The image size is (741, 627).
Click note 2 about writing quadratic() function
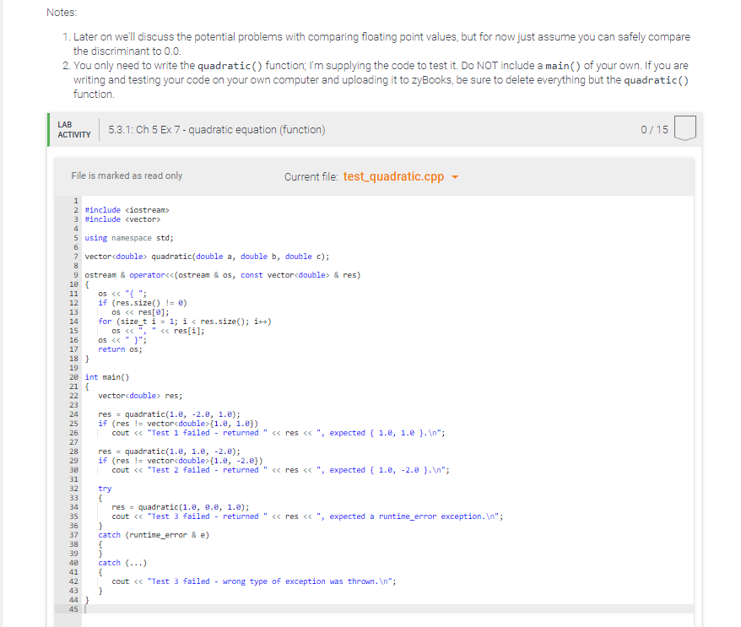pos(381,80)
